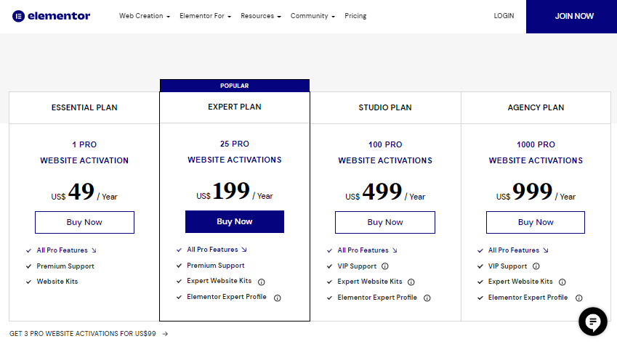Open All Pro Features link in Studio Plan

click(363, 250)
